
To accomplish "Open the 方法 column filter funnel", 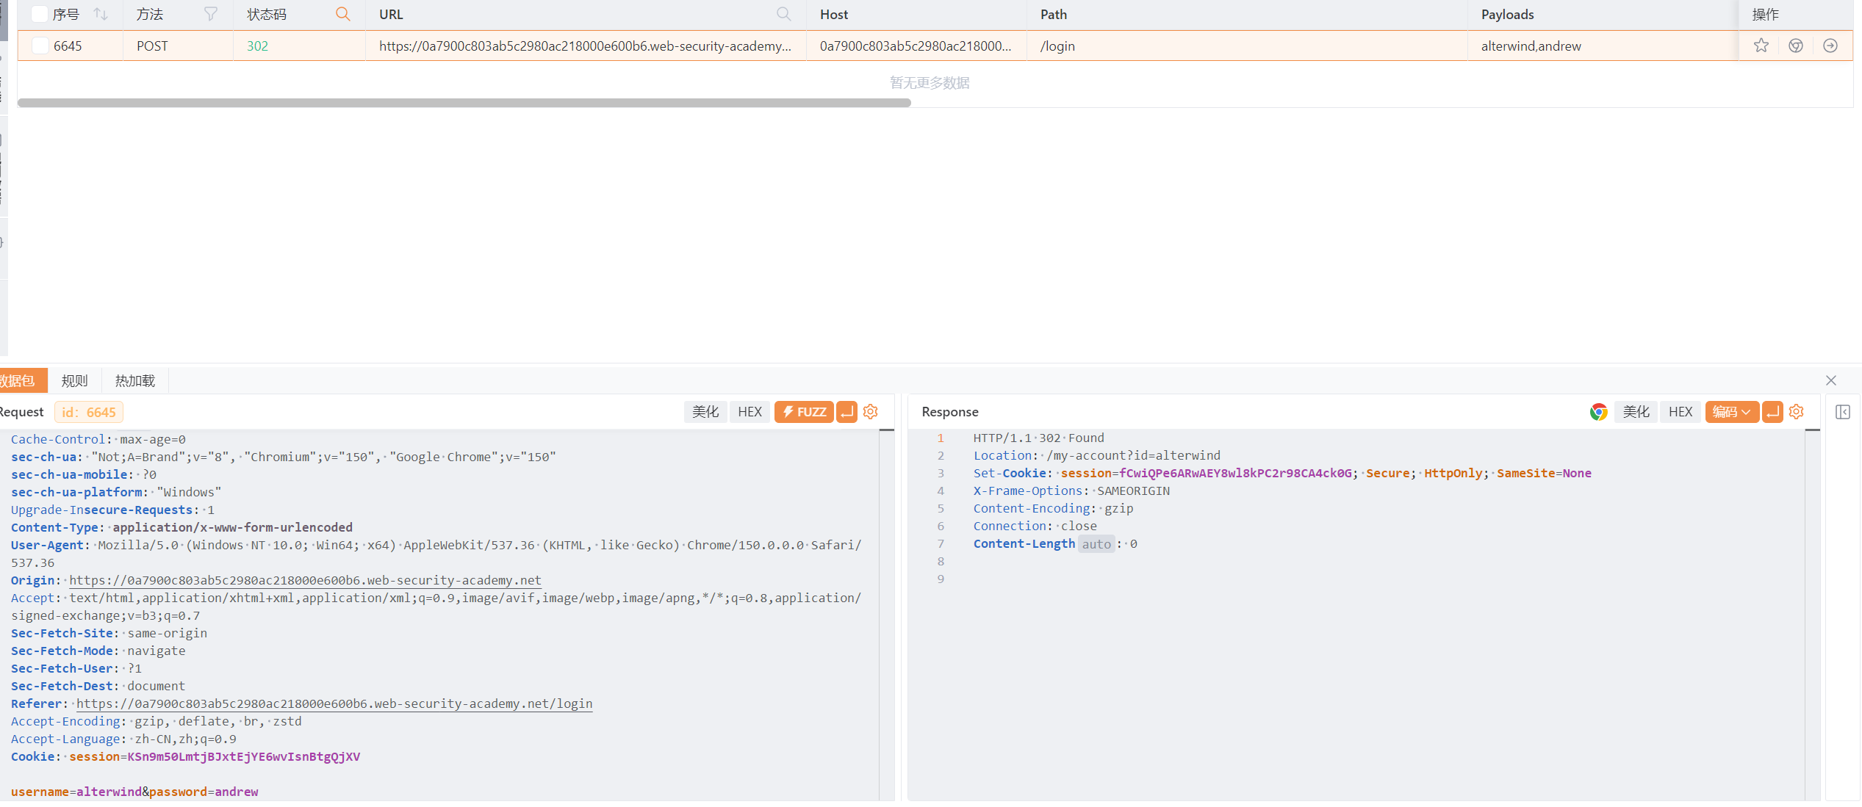I will [210, 15].
